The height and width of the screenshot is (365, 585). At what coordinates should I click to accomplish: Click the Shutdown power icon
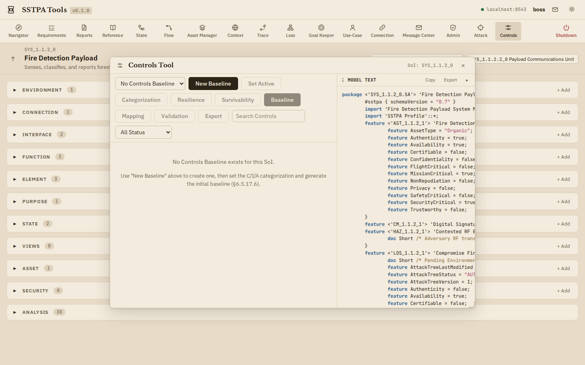click(x=566, y=28)
